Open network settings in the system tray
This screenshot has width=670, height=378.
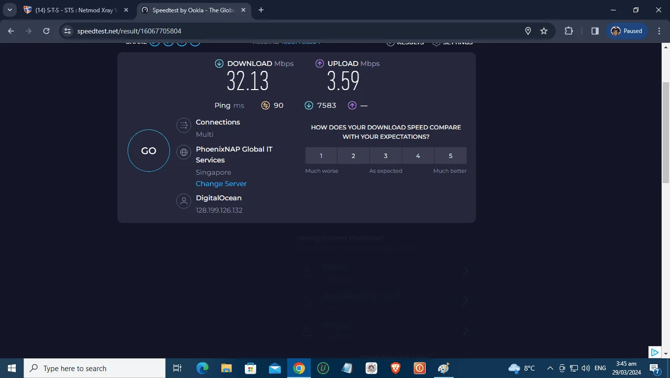click(x=573, y=368)
